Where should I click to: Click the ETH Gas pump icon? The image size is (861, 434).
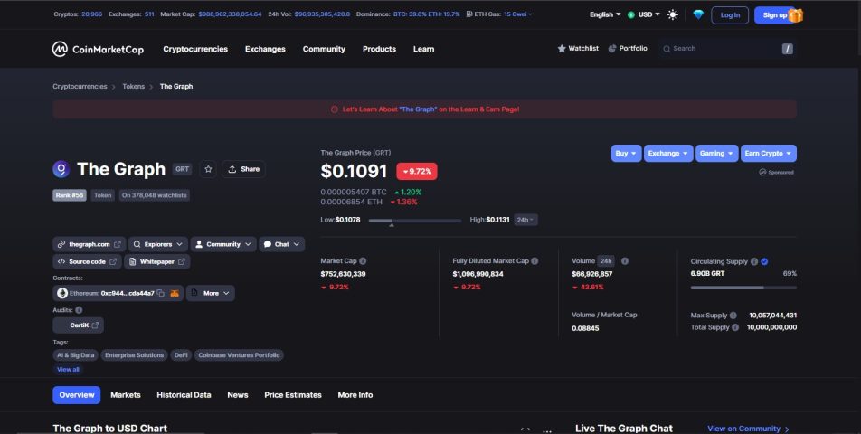(x=469, y=14)
